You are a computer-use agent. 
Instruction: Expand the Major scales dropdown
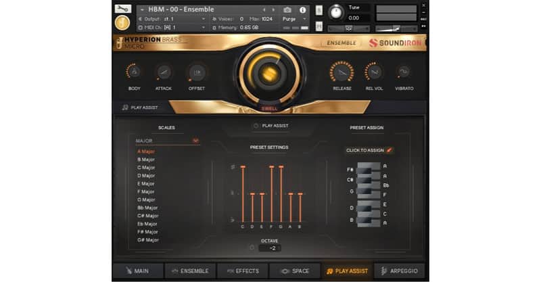195,141
